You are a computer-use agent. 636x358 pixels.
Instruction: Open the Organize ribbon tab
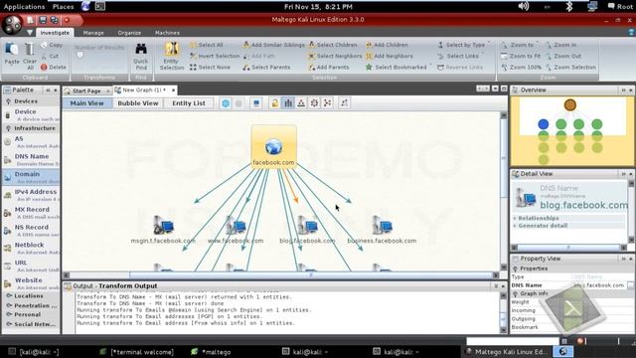point(129,33)
